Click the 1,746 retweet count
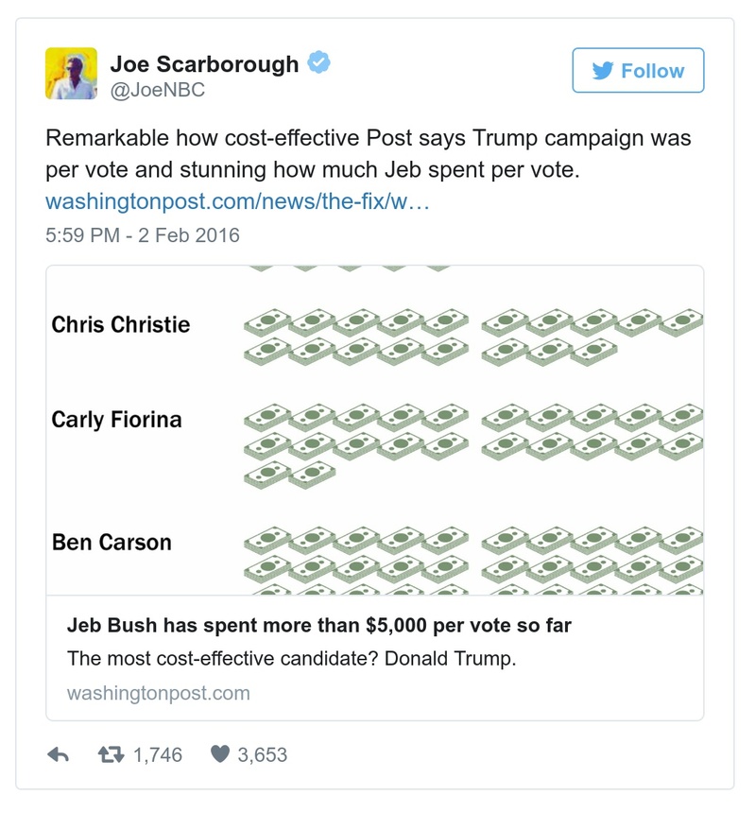The width and height of the screenshot is (755, 813). (x=158, y=754)
